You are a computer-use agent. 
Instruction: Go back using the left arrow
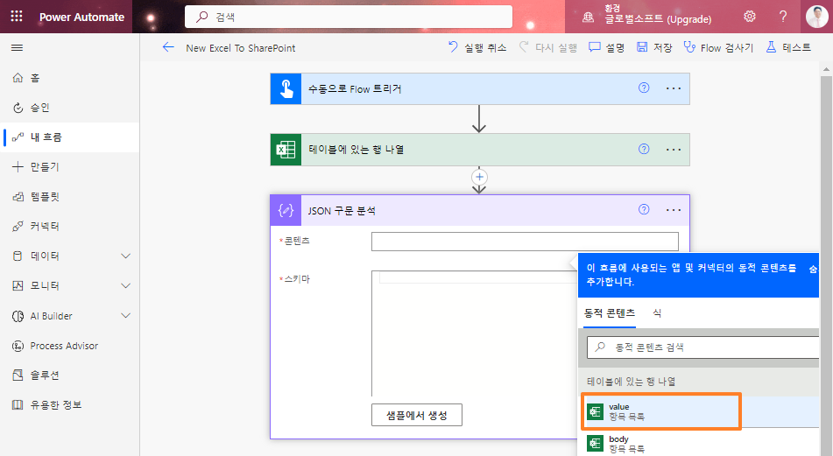[x=168, y=47]
